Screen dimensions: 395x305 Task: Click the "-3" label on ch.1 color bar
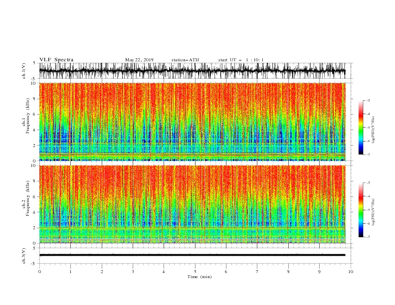tap(368, 100)
